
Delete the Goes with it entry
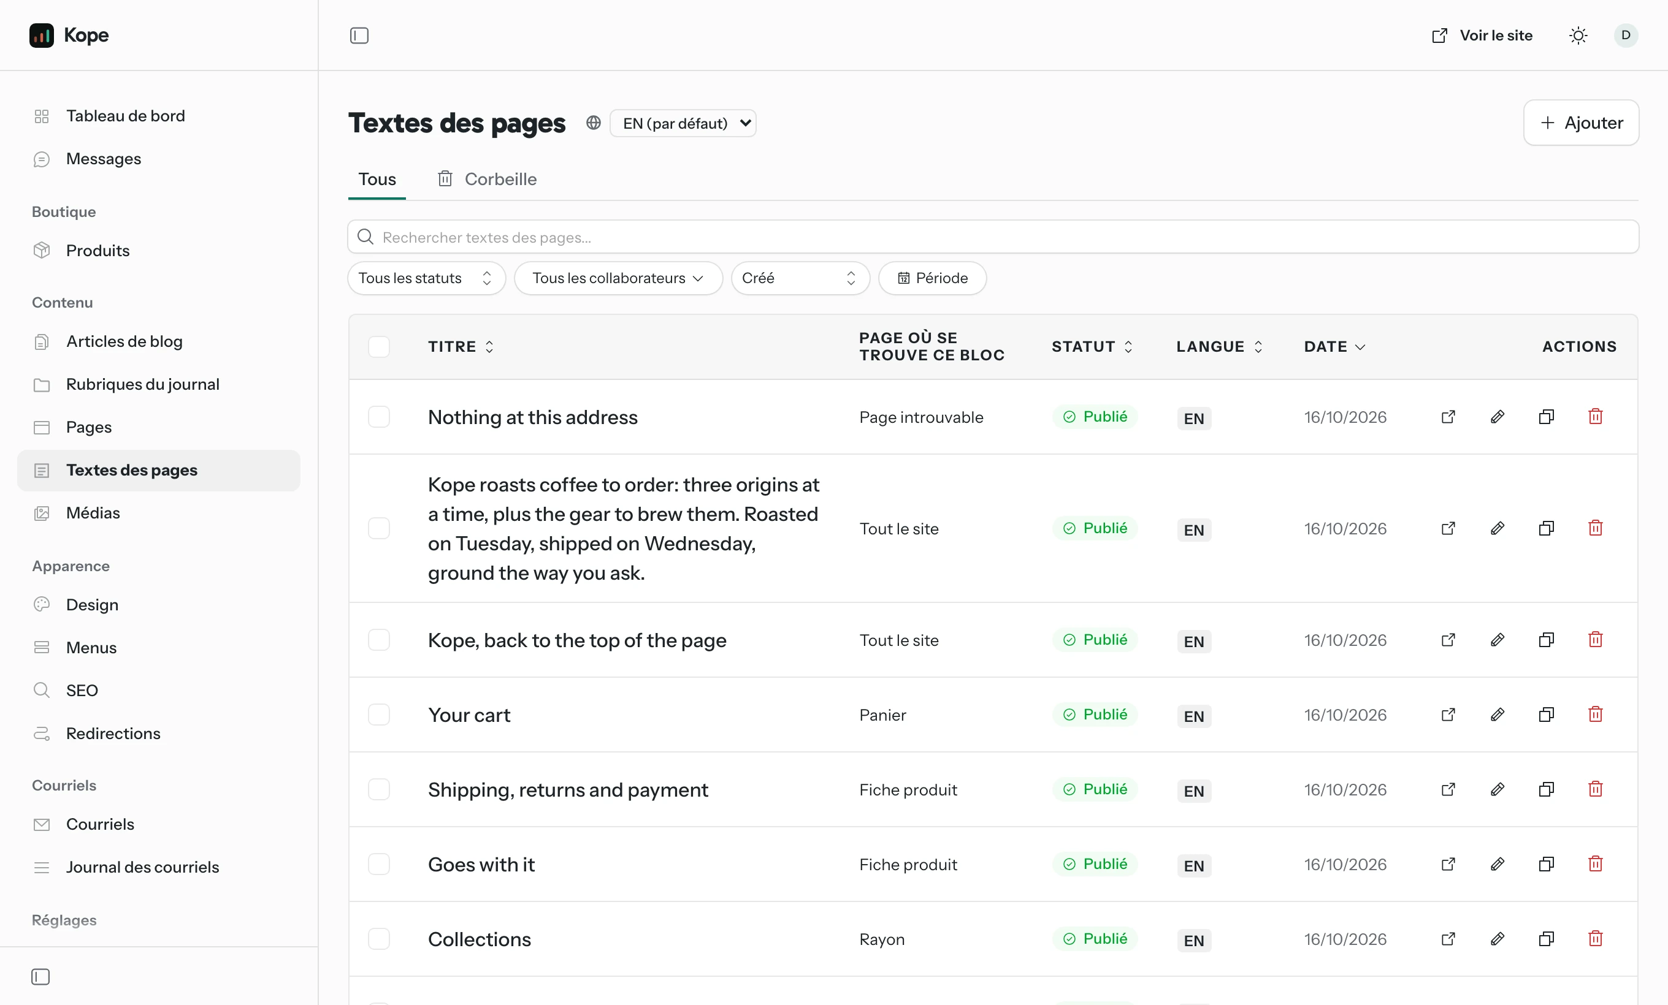(1596, 864)
